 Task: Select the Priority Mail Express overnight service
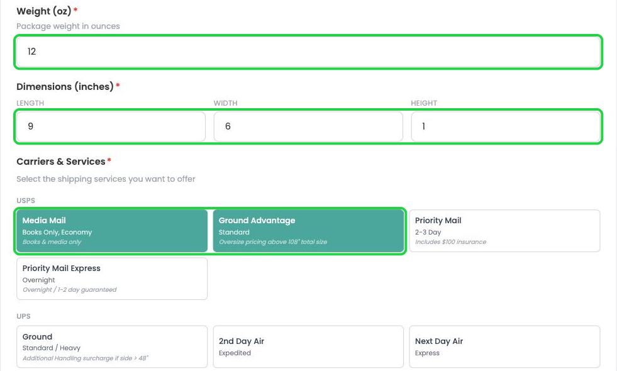[x=112, y=279]
